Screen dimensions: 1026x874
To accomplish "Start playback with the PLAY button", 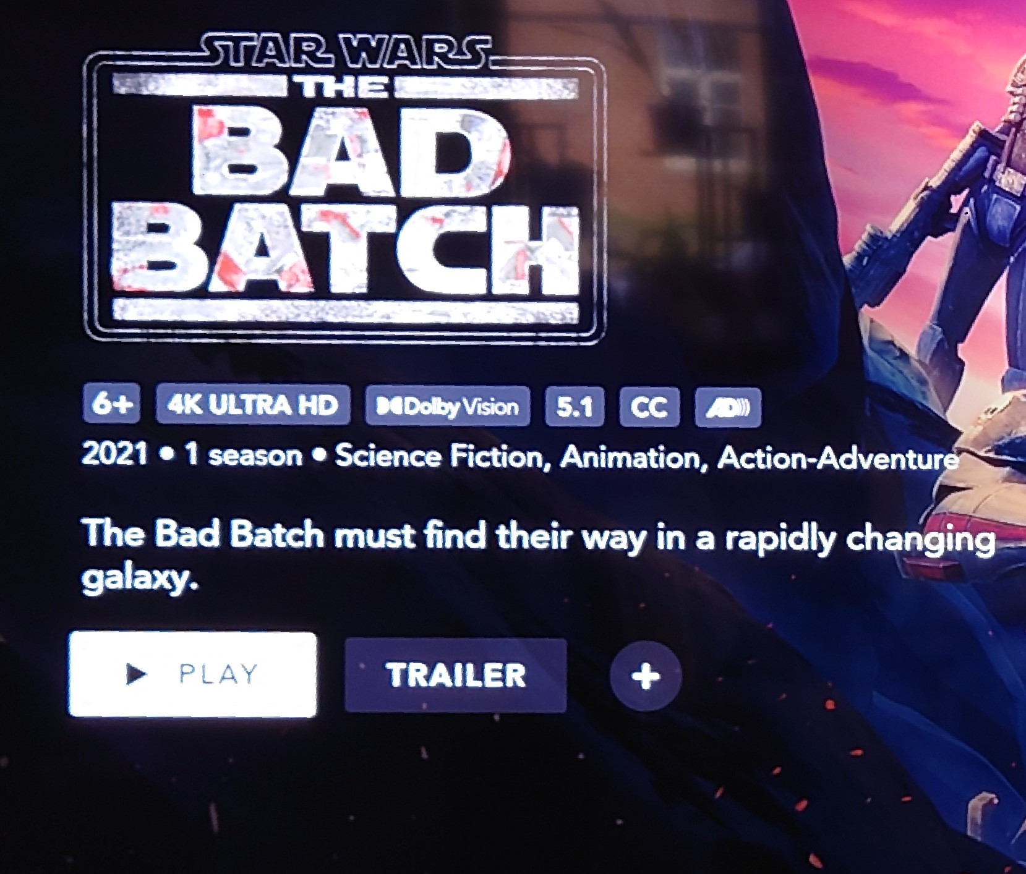I will 192,674.
